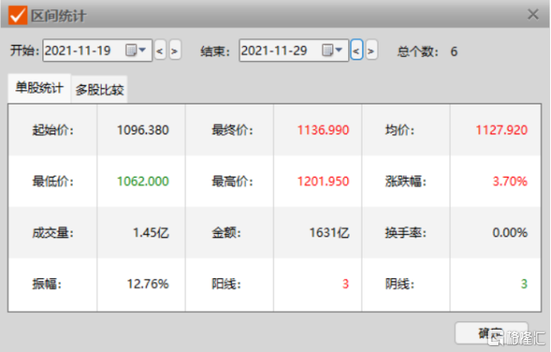Click the orange checkmark logo in title bar
Image resolution: width=551 pixels, height=352 pixels.
click(17, 15)
